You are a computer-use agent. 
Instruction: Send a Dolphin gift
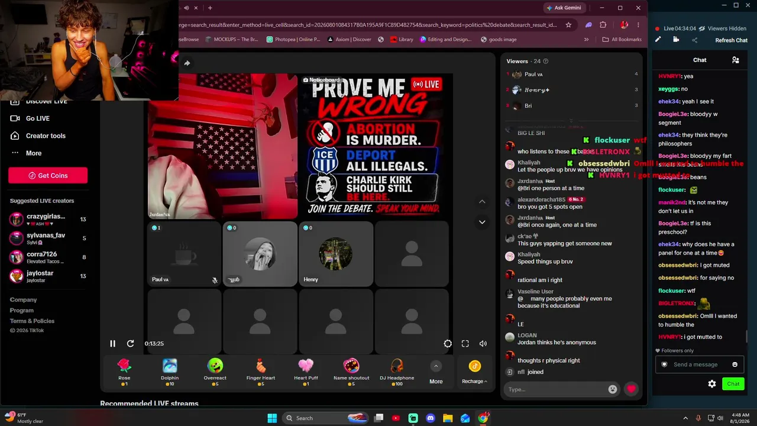tap(170, 372)
